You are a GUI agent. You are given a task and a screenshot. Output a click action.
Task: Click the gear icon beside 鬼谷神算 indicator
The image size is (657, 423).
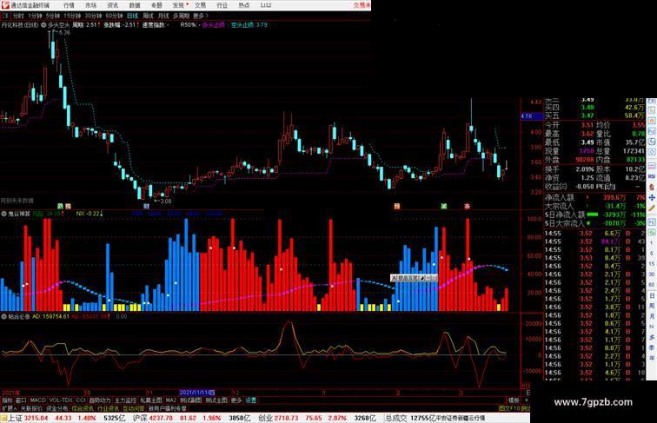(x=3, y=214)
